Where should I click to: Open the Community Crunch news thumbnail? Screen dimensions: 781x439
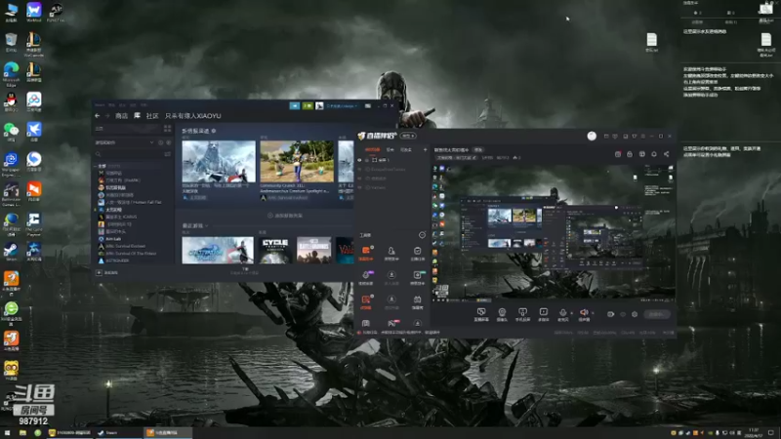pos(297,161)
